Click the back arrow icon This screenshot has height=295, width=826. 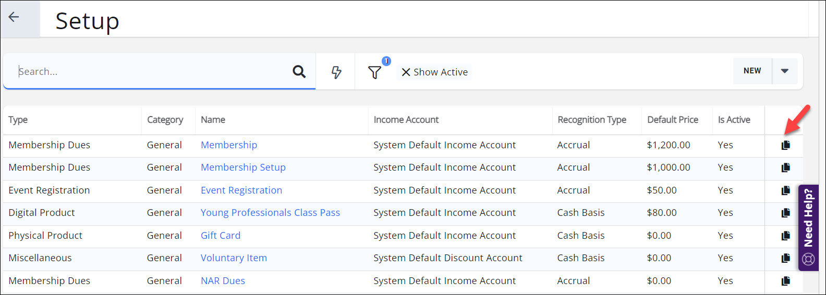(14, 17)
